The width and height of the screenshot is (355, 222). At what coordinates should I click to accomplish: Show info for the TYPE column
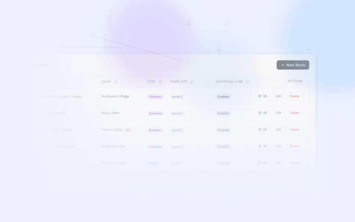pyautogui.click(x=160, y=82)
